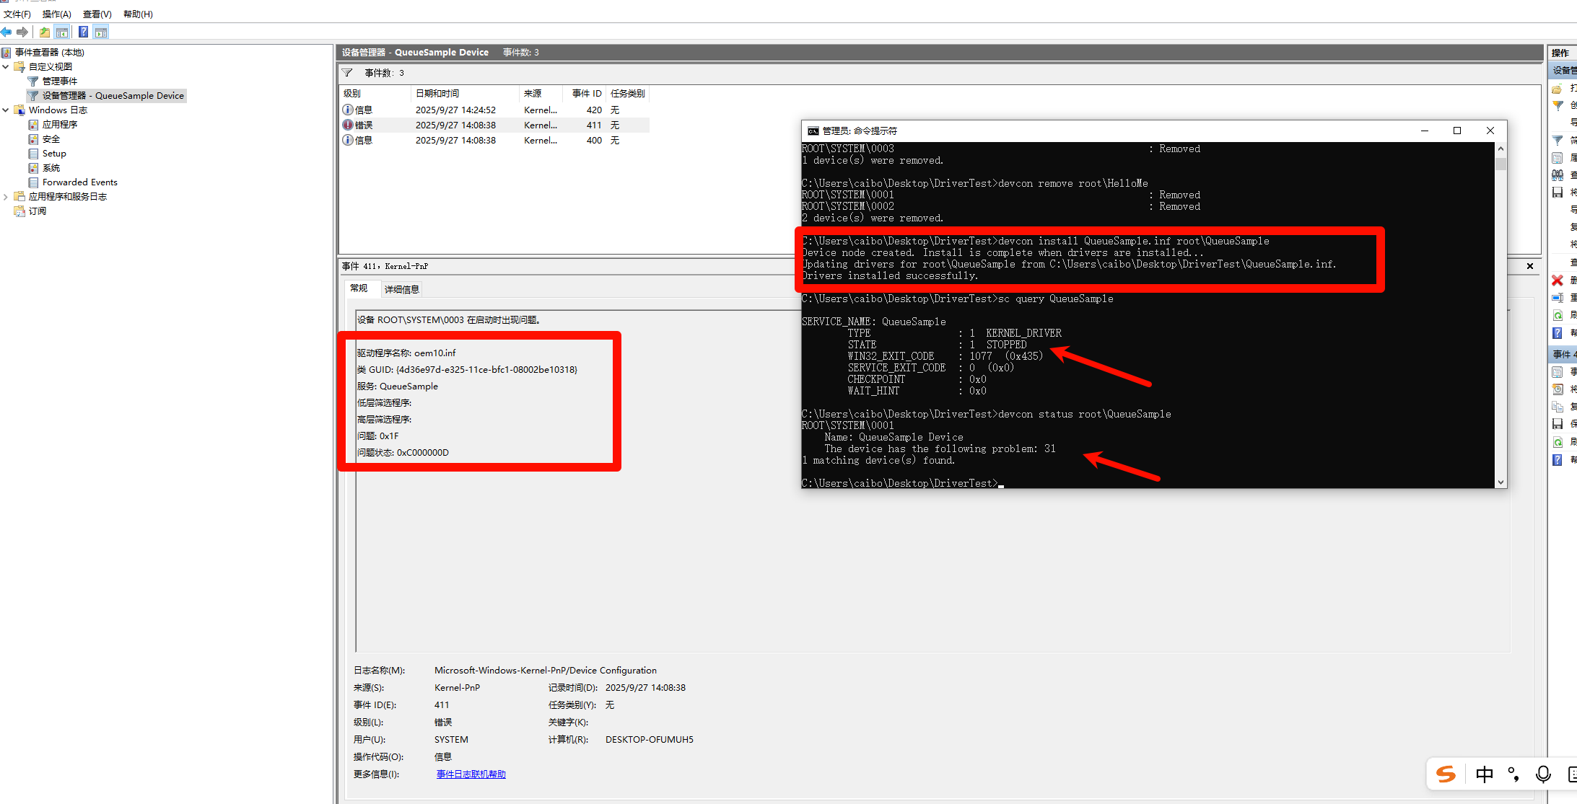Click the red error icon on event 411 row
The height and width of the screenshot is (804, 1577).
click(348, 125)
